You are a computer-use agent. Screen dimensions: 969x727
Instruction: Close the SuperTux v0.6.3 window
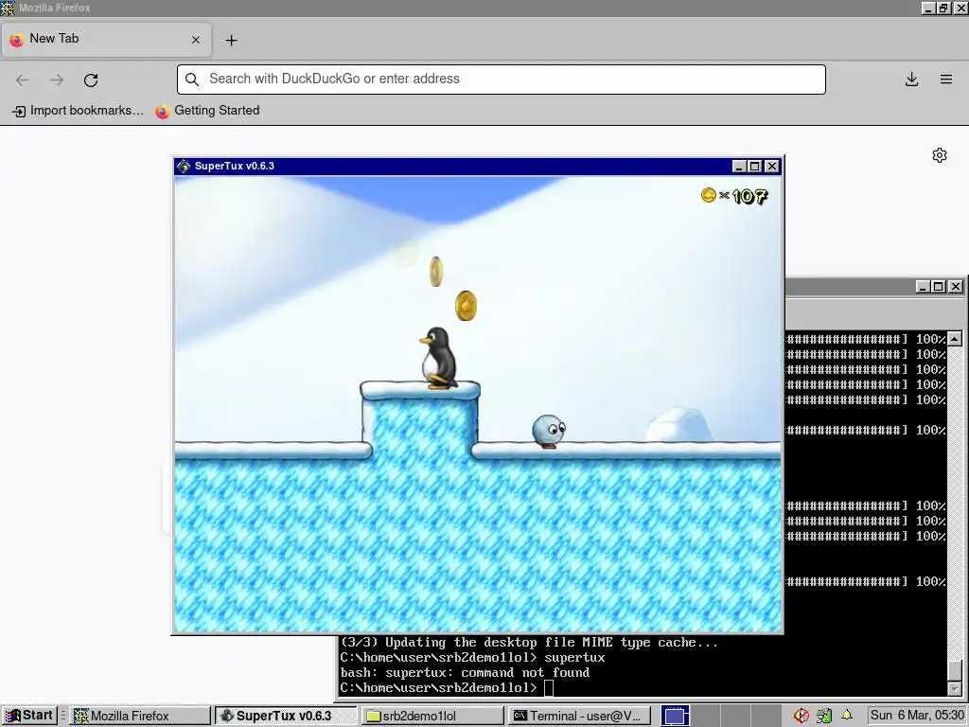coord(772,167)
